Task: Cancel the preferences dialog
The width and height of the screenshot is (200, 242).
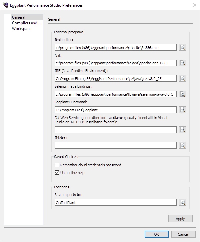Action: [183, 234]
